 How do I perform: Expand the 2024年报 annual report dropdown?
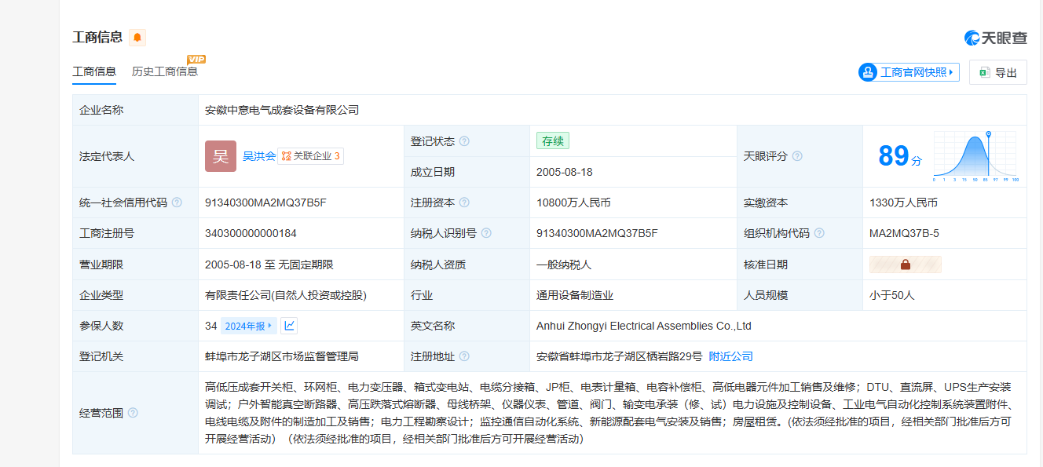(248, 326)
